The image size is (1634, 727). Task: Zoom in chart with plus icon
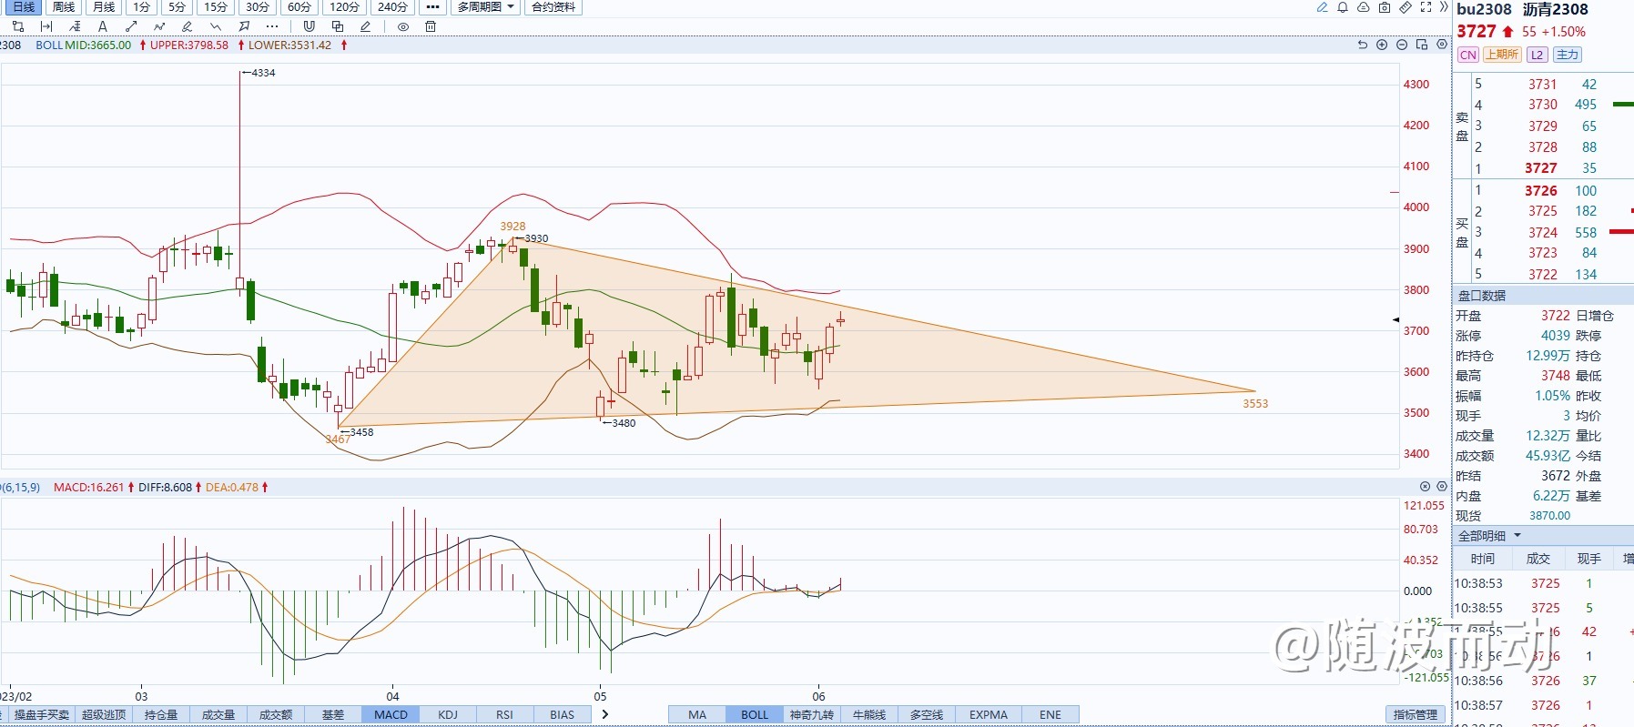[1382, 45]
